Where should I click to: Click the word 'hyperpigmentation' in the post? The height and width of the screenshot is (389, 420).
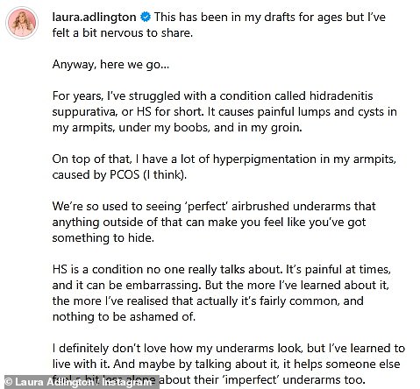pyautogui.click(x=265, y=159)
